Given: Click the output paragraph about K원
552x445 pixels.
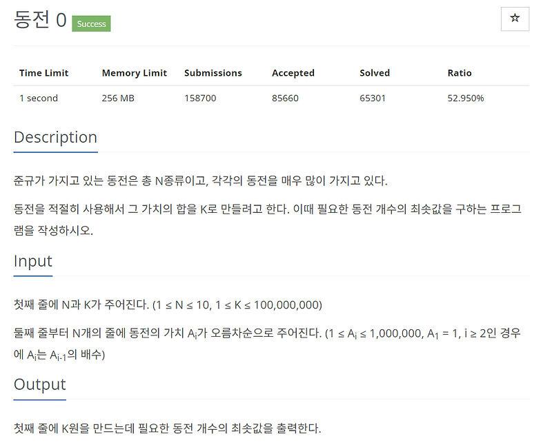Looking at the screenshot, I should [167, 428].
